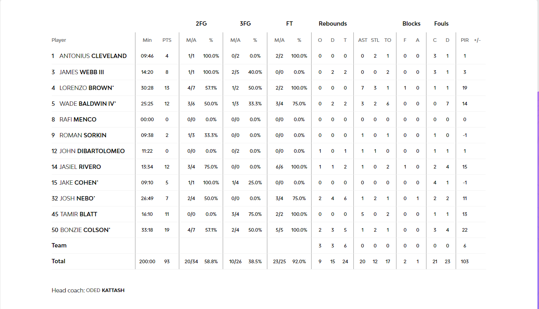Select Wade Baldwin IV in the table
539x309 pixels.
pyautogui.click(x=87, y=103)
